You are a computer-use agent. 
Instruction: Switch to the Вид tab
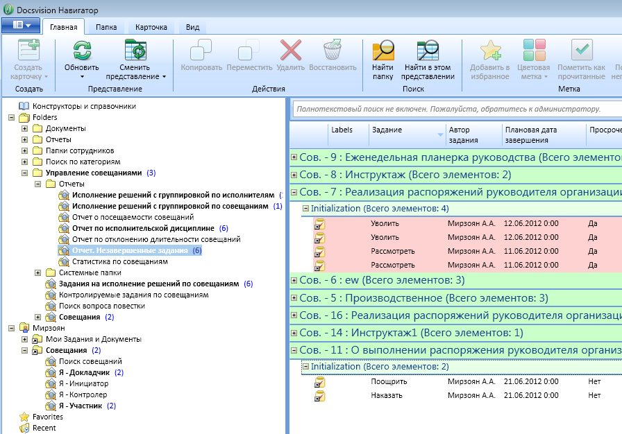click(192, 27)
